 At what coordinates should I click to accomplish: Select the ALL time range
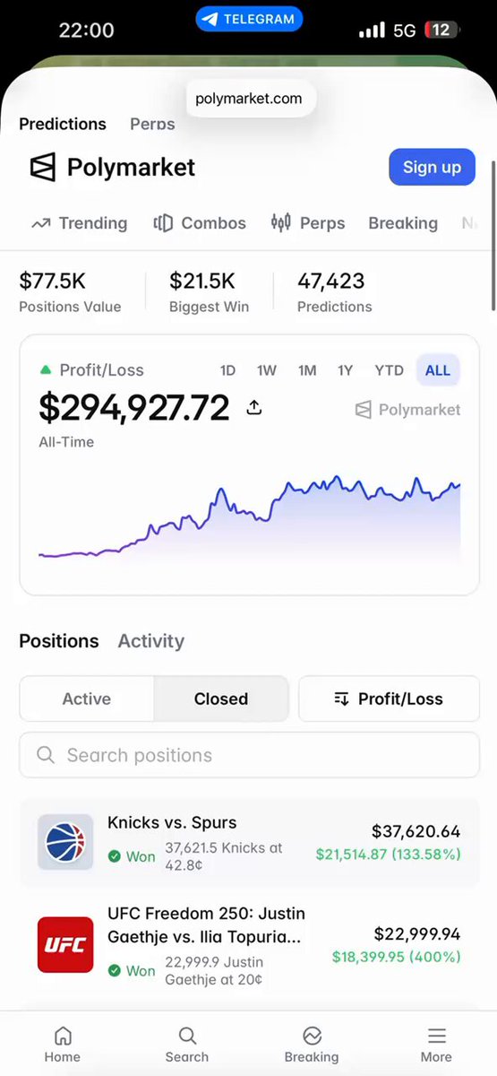(x=438, y=370)
